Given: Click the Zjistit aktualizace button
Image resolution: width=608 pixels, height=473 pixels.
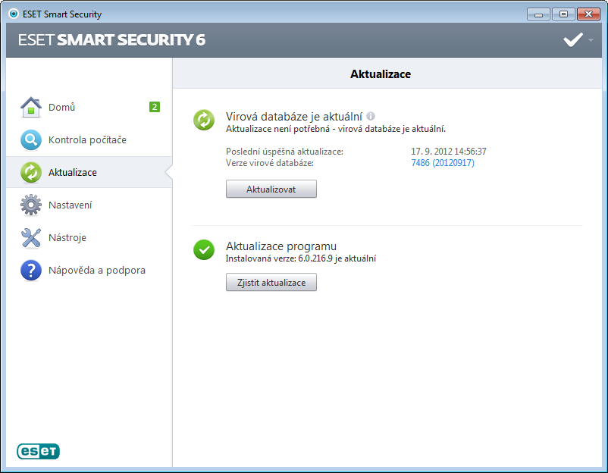Looking at the screenshot, I should [x=271, y=282].
